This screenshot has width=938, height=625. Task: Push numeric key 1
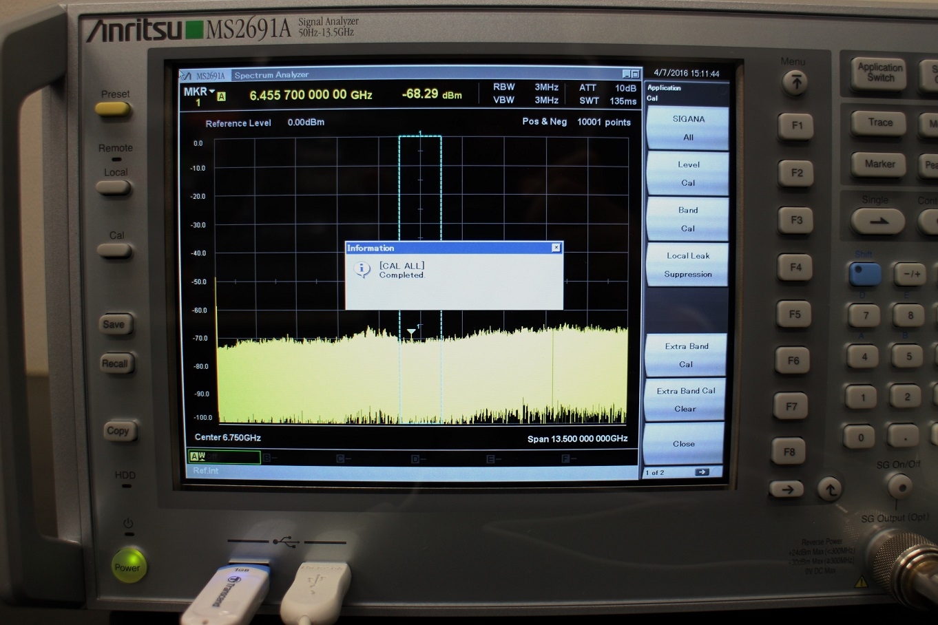coord(862,397)
